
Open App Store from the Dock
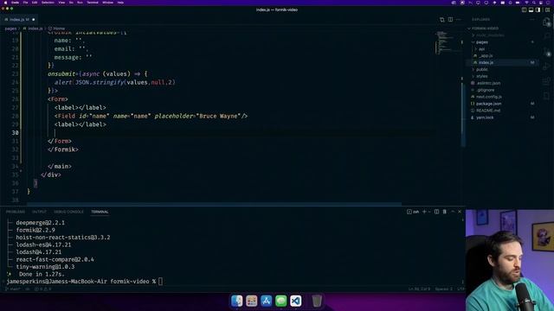tap(267, 301)
